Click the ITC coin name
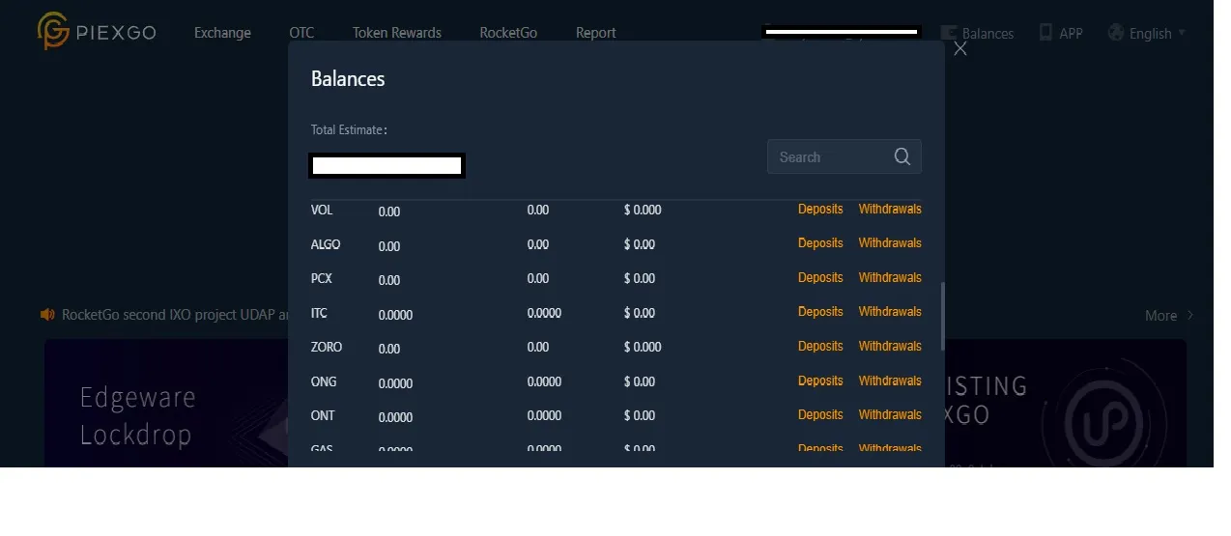 click(x=320, y=313)
